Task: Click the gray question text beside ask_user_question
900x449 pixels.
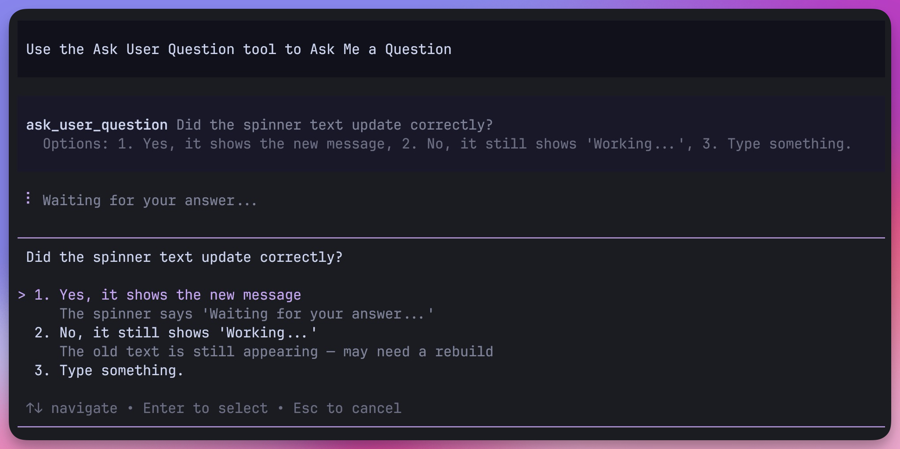Action: click(x=334, y=125)
